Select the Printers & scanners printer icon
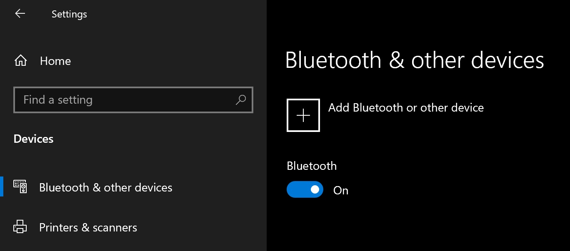570x251 pixels. (x=20, y=227)
